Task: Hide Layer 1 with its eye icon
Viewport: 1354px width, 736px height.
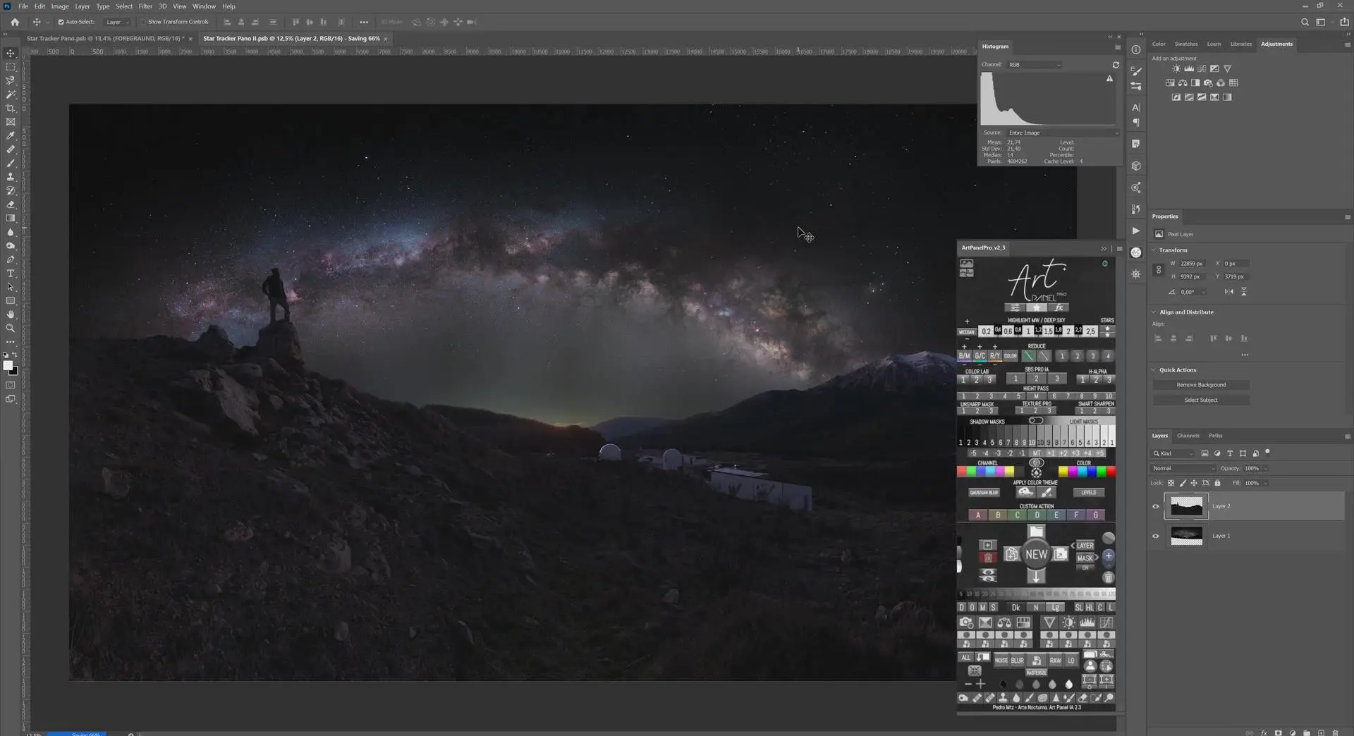Action: 1155,536
